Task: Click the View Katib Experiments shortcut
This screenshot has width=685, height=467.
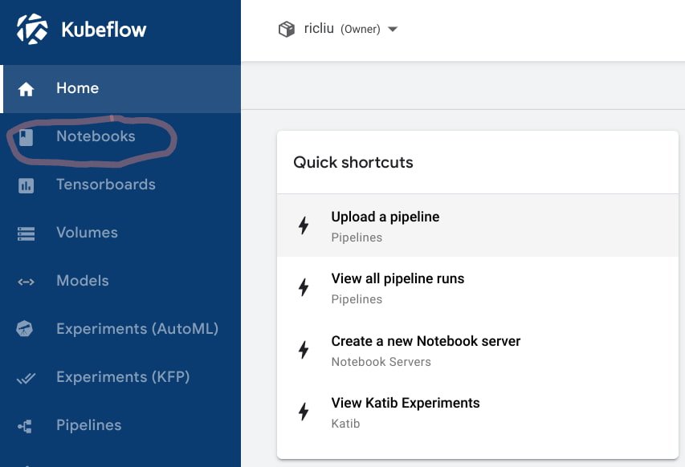Action: click(x=478, y=412)
